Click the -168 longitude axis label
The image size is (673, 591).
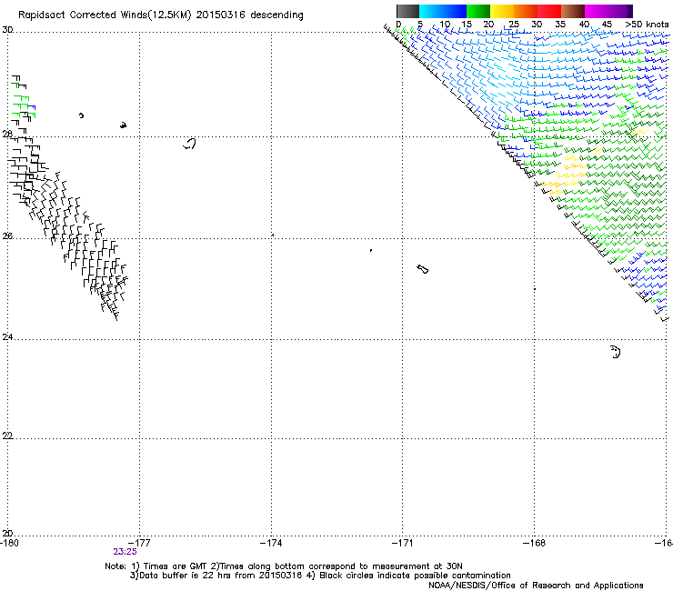[535, 544]
